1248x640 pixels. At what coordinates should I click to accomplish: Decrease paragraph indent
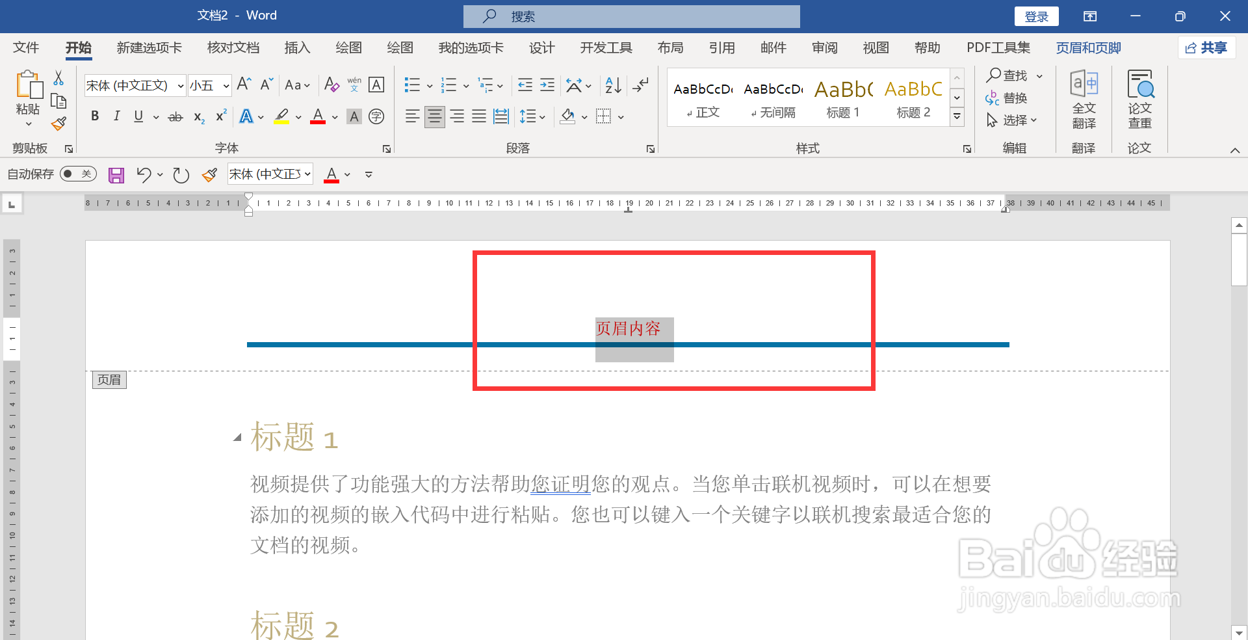tap(525, 85)
